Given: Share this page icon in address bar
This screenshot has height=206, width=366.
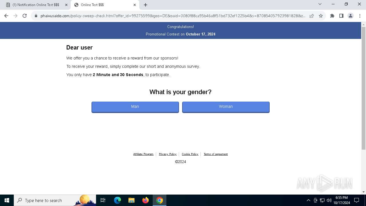Looking at the screenshot, I should (312, 16).
